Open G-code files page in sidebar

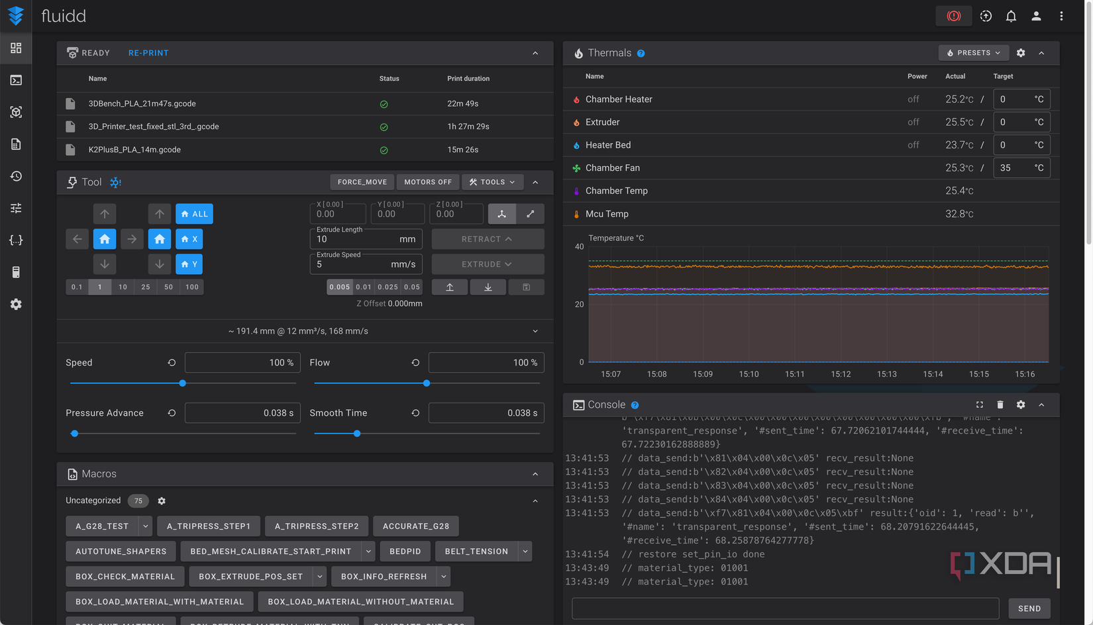point(16,144)
